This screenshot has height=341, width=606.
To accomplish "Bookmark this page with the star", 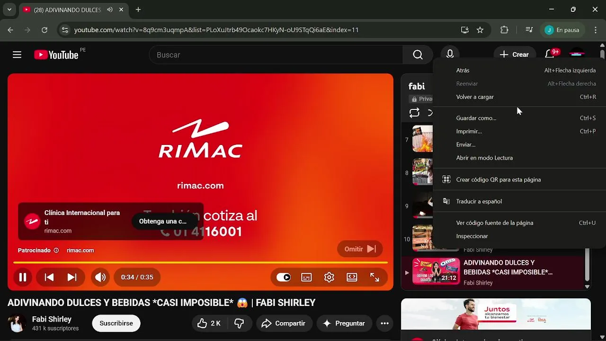I will coord(480,30).
